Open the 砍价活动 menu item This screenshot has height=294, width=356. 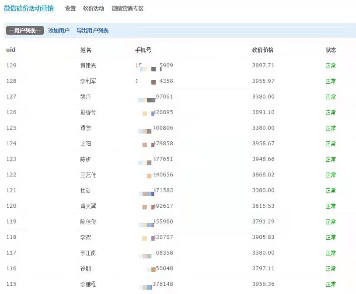pyautogui.click(x=94, y=9)
